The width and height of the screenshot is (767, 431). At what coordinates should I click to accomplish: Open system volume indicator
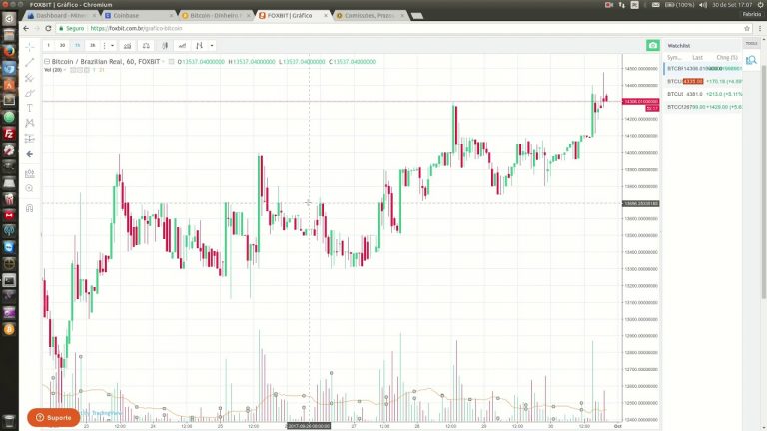[x=703, y=4]
